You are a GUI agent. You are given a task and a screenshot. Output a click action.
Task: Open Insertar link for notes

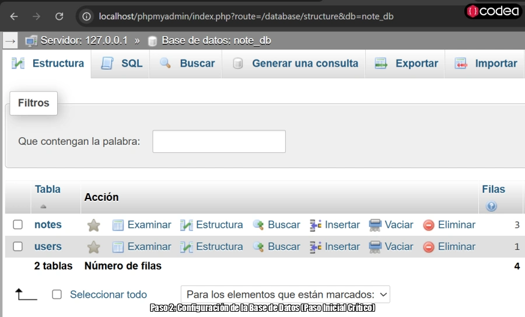coord(342,225)
